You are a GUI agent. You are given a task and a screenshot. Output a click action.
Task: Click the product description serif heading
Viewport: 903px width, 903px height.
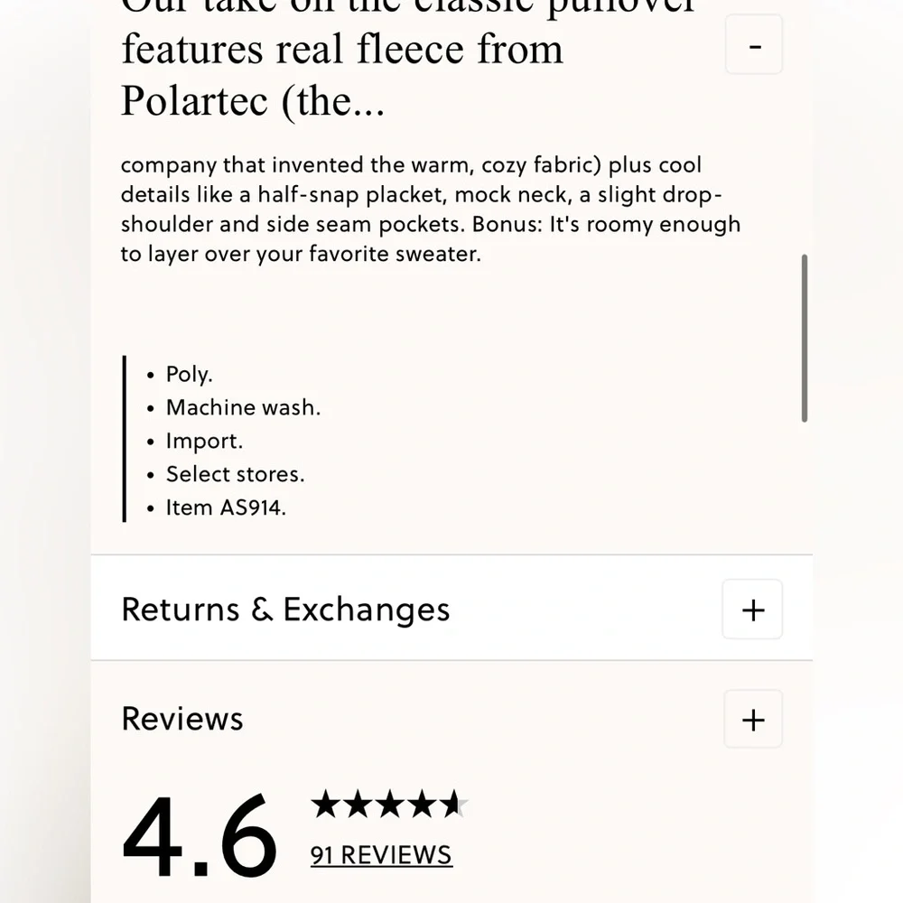[408, 61]
